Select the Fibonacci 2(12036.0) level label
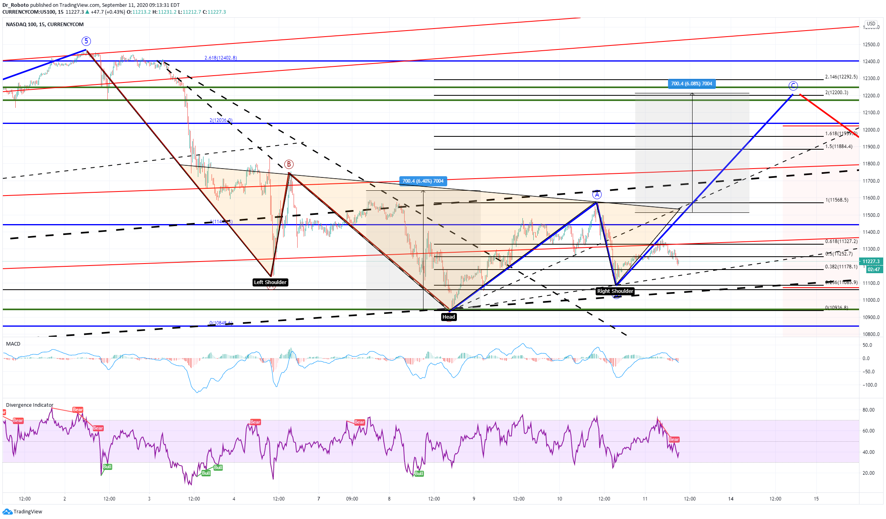Viewport: 886px width, 519px height. (x=221, y=120)
